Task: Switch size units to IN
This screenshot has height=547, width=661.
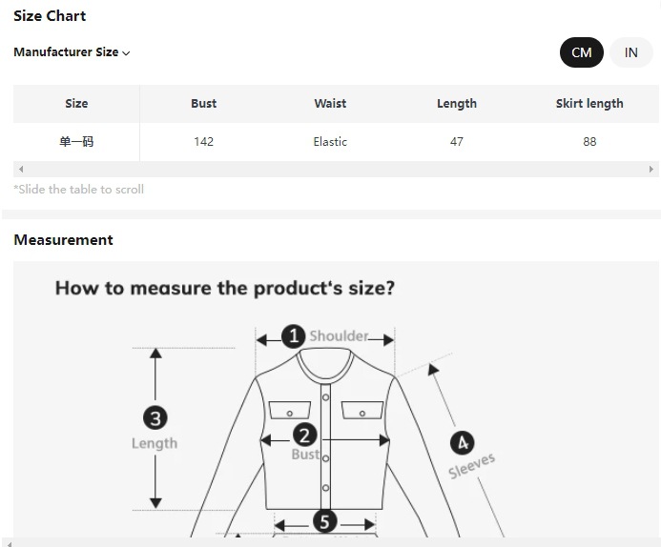Action: tap(630, 52)
